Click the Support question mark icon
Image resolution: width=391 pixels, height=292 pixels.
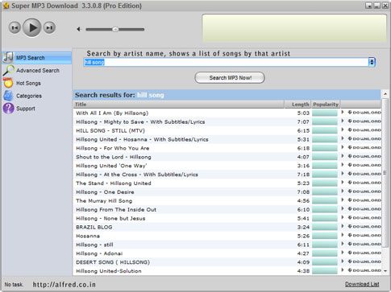point(8,109)
